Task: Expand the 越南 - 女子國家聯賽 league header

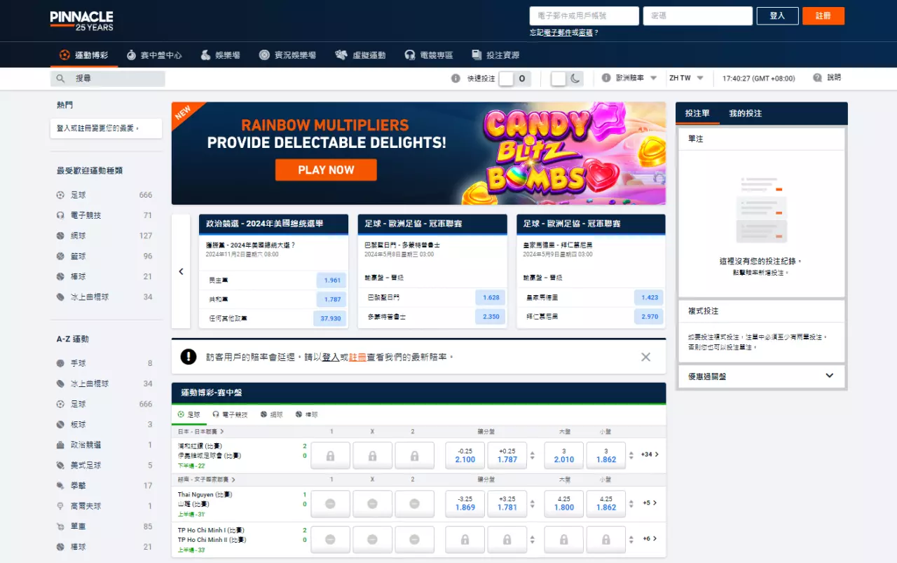Action: [x=206, y=480]
